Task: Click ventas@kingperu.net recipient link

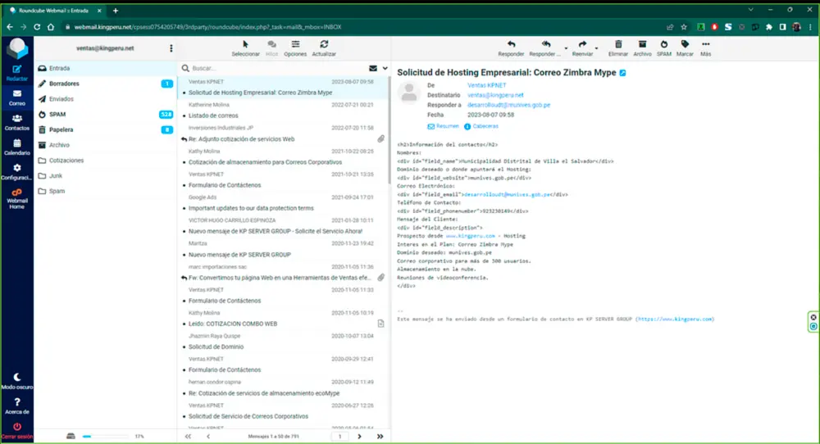Action: [x=495, y=95]
